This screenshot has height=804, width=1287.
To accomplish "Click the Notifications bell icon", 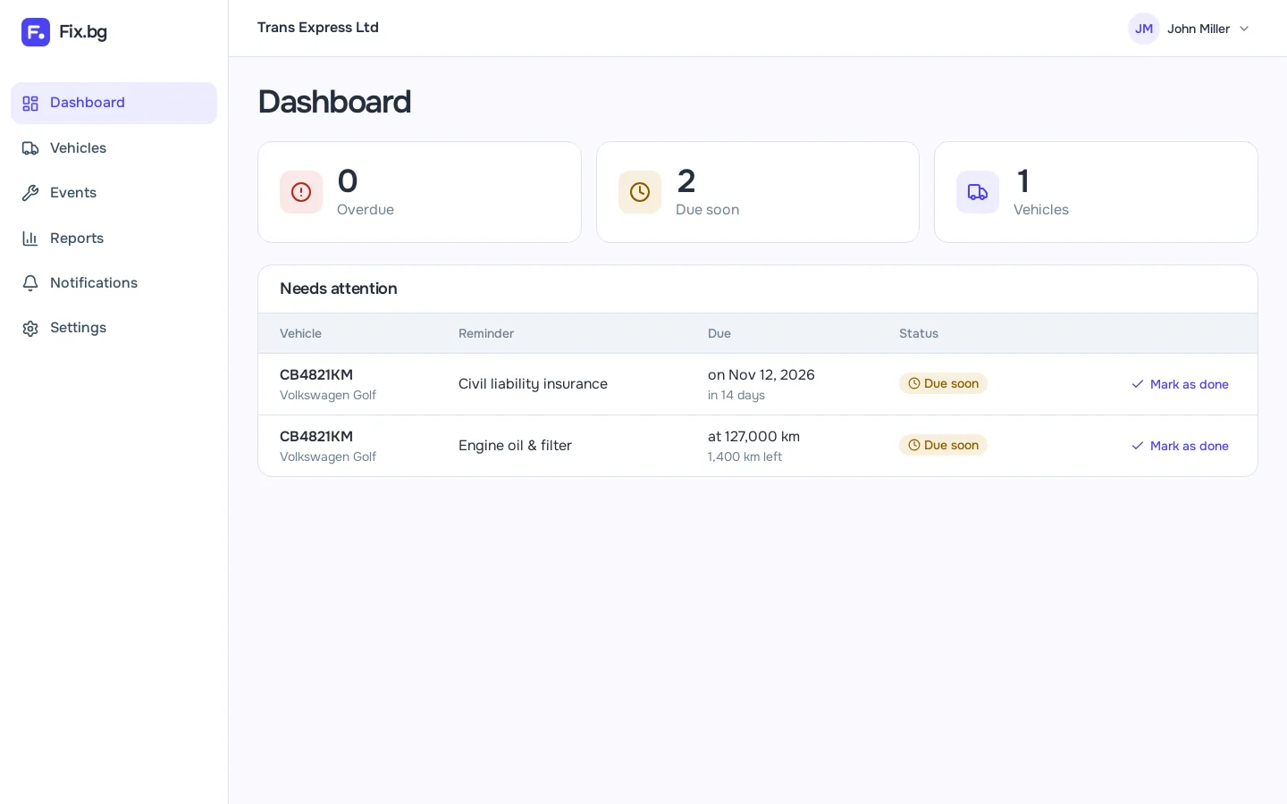I will 30,283.
